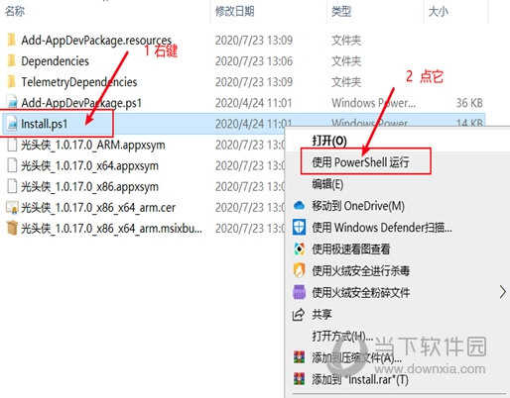
Task: Click the .cer certificate file icon
Action: click(x=12, y=208)
